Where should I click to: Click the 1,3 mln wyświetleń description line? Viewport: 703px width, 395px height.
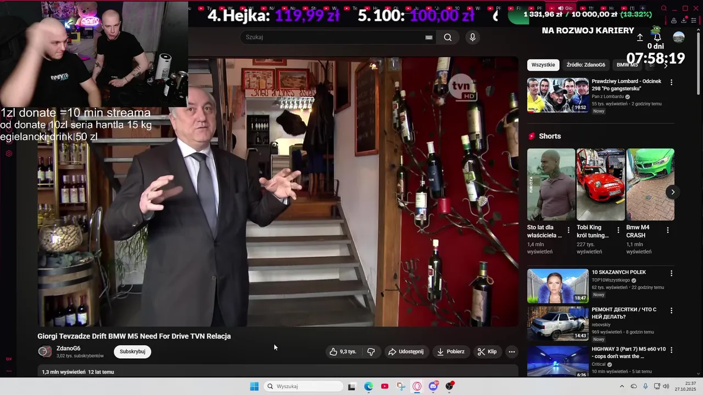pos(78,372)
